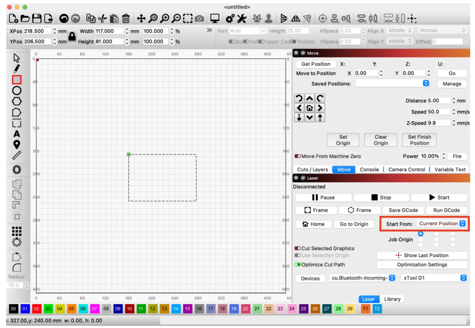Select the Measure ruler tool
Viewport: 475px width, 328px height.
pyautogui.click(x=17, y=156)
